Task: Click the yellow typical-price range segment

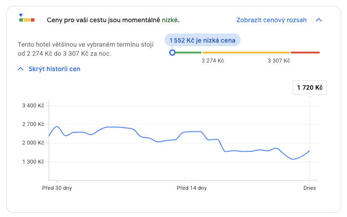Action: click(x=246, y=53)
